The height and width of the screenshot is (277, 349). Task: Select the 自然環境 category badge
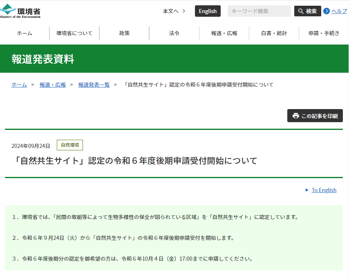tap(69, 145)
